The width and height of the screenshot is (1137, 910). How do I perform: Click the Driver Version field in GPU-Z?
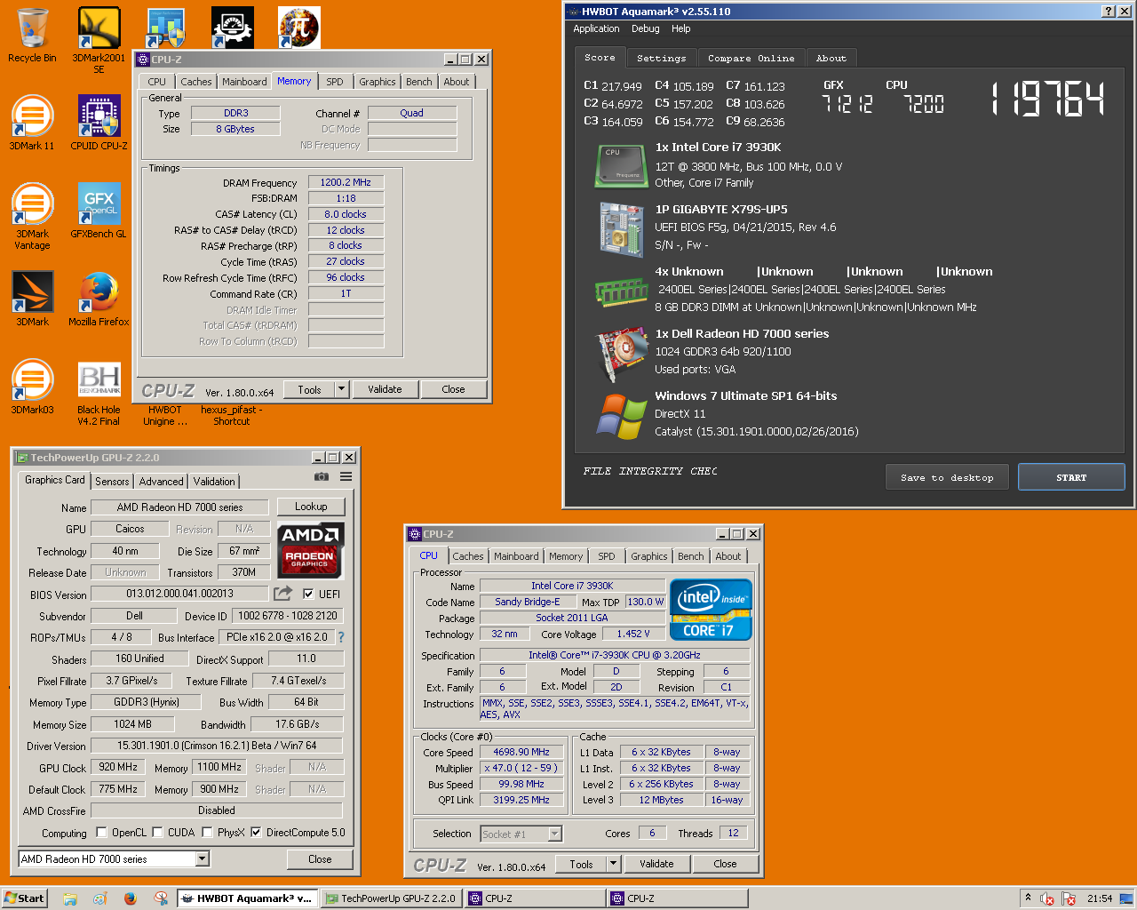(217, 746)
